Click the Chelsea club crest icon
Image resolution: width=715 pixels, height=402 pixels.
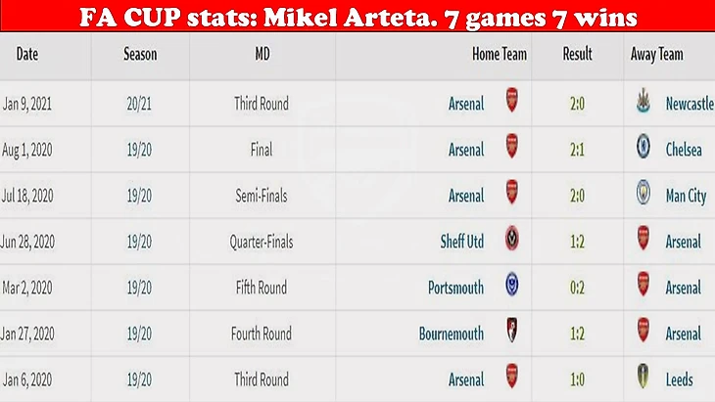[x=643, y=147]
